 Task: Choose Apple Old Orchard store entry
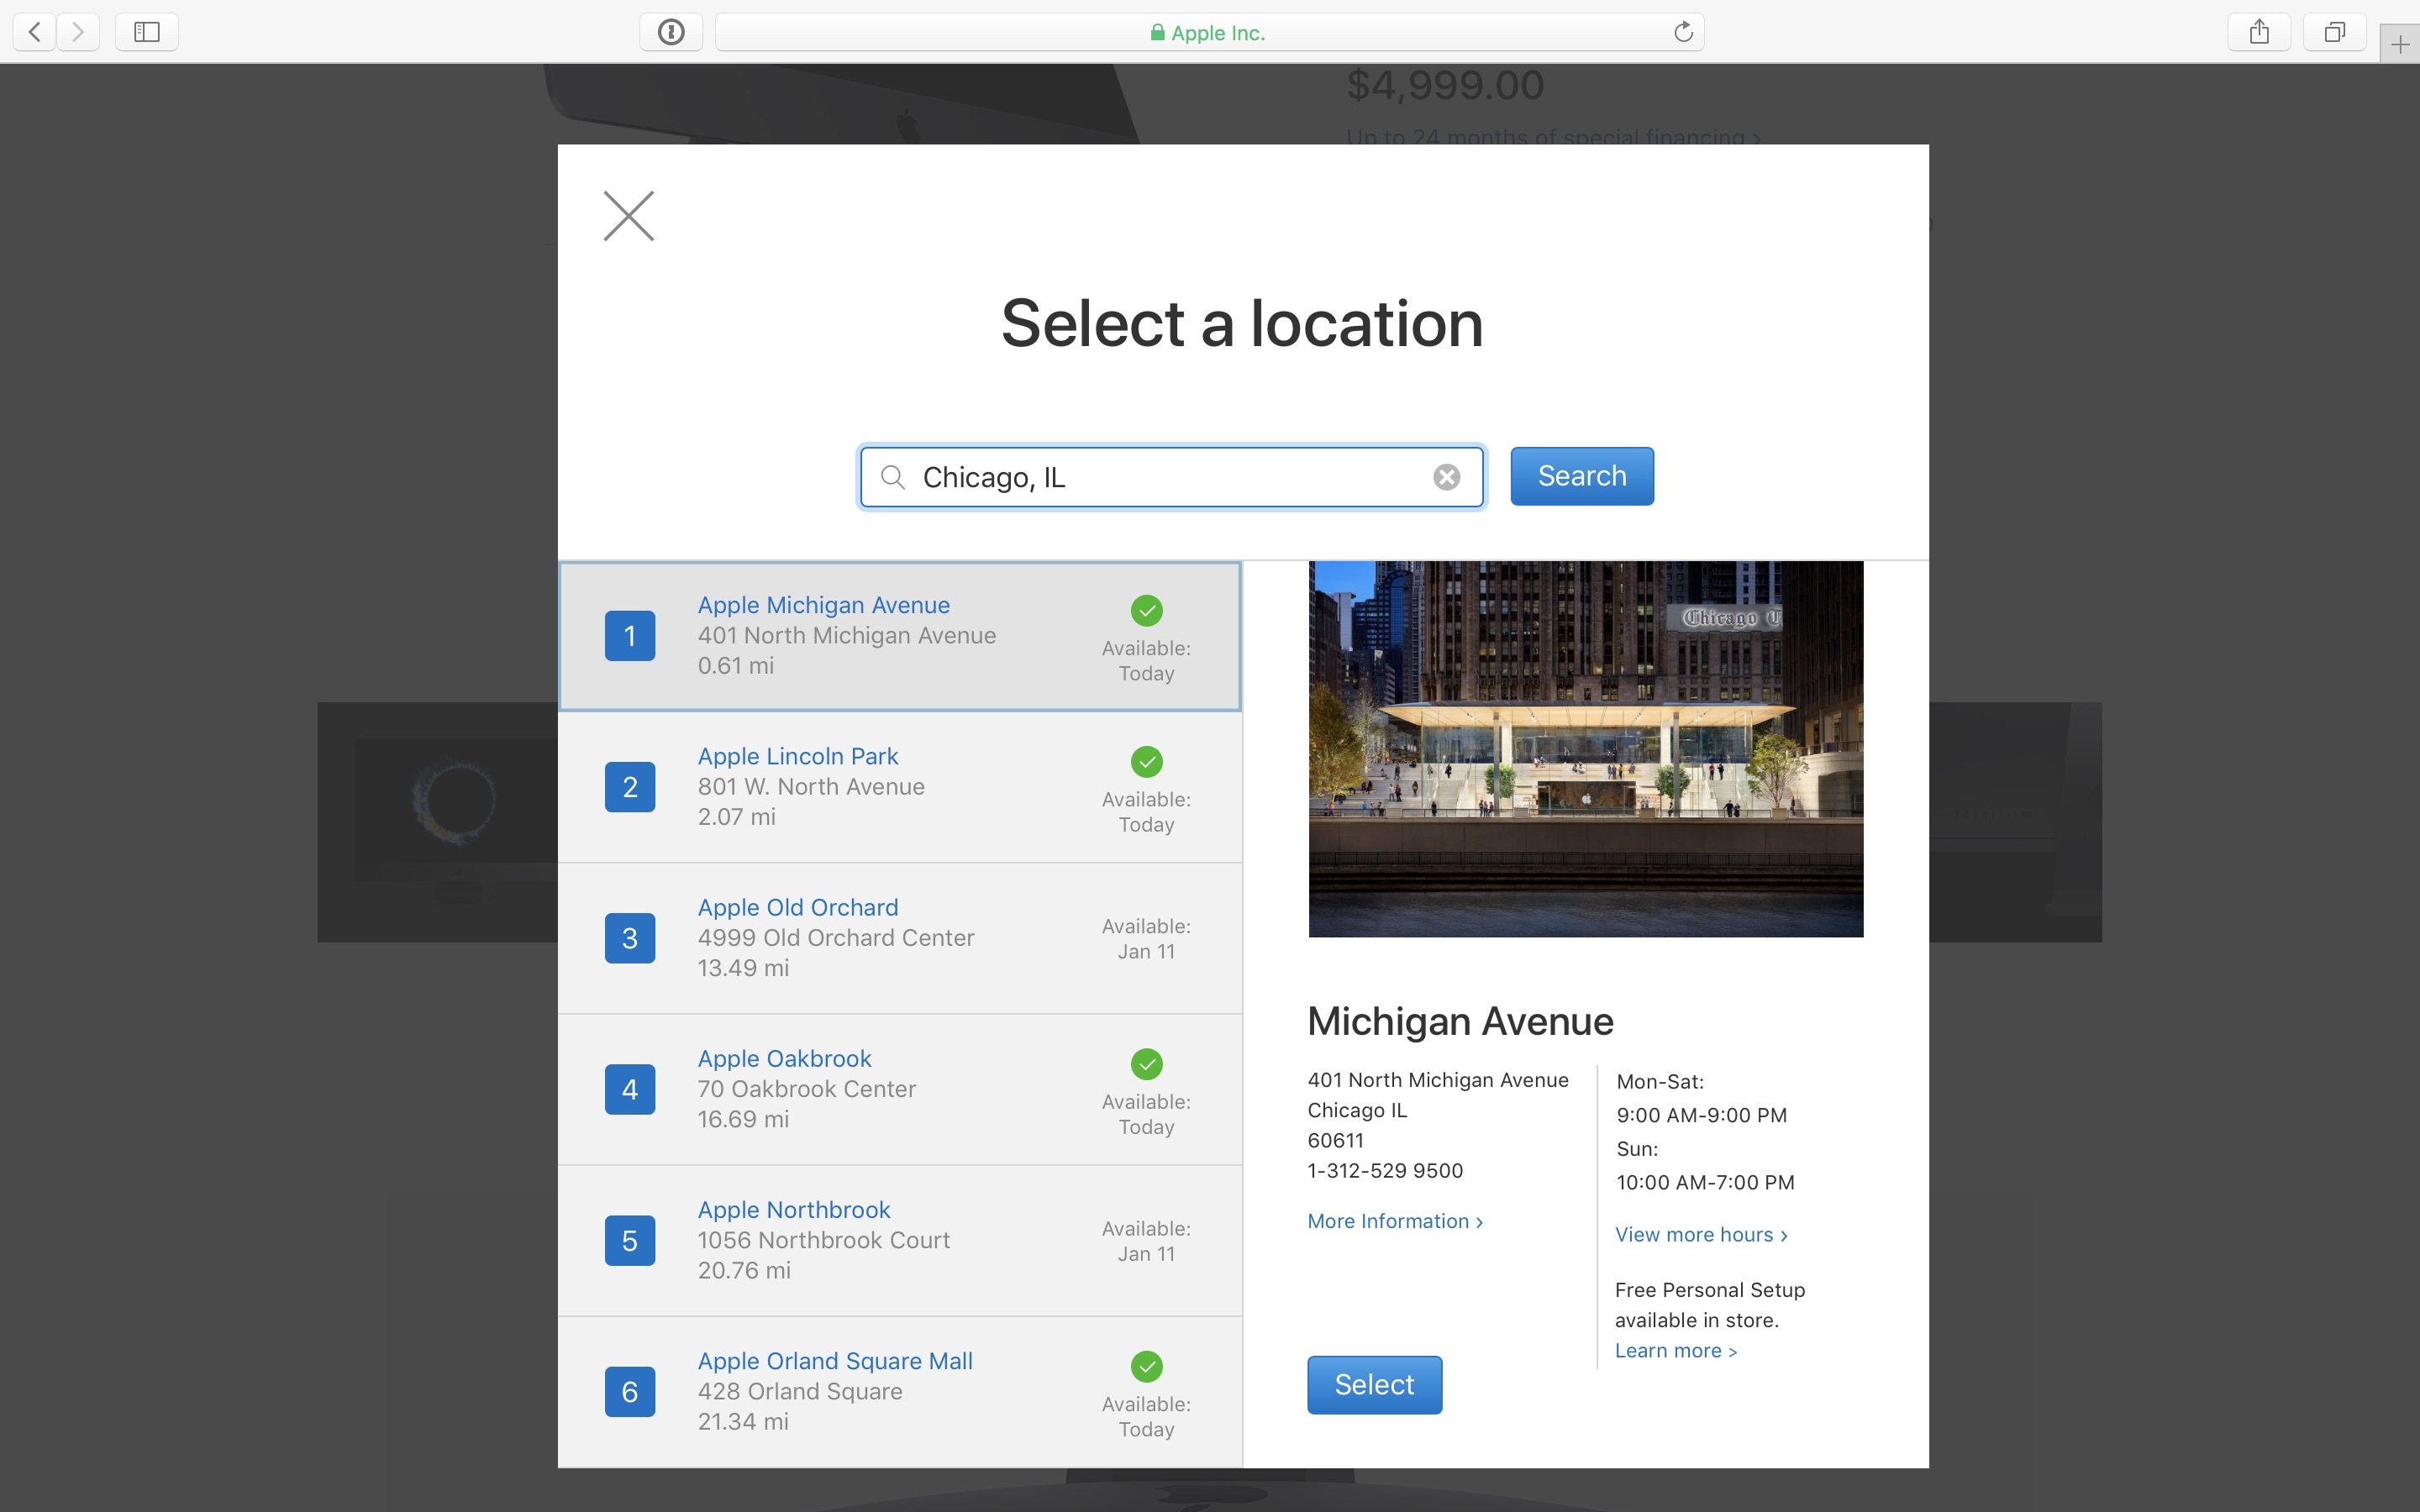click(798, 907)
